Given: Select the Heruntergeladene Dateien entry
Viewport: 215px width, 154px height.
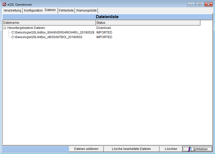Looking at the screenshot, I should pos(26,28).
